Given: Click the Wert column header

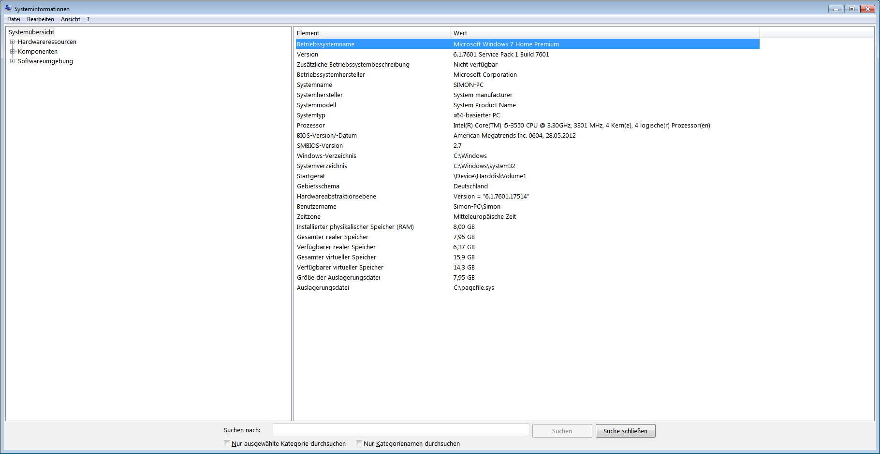Looking at the screenshot, I should click(605, 33).
